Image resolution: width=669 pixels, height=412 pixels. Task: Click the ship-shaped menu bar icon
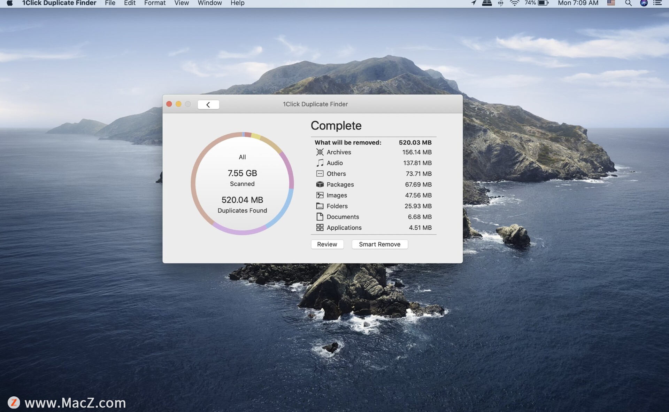(487, 3)
